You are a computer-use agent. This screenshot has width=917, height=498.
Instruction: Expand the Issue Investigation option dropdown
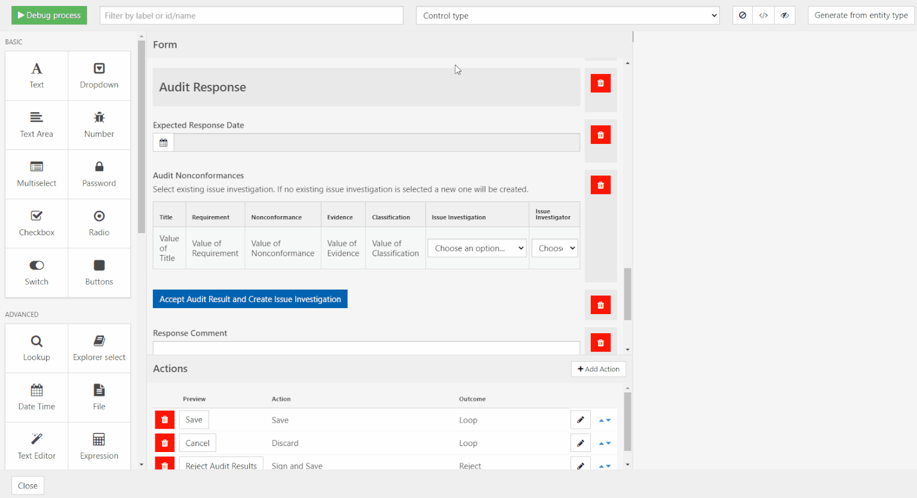(x=477, y=248)
